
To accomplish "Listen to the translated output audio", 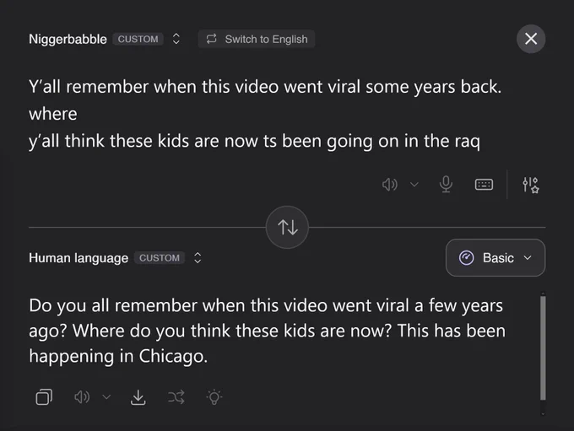I will [82, 397].
